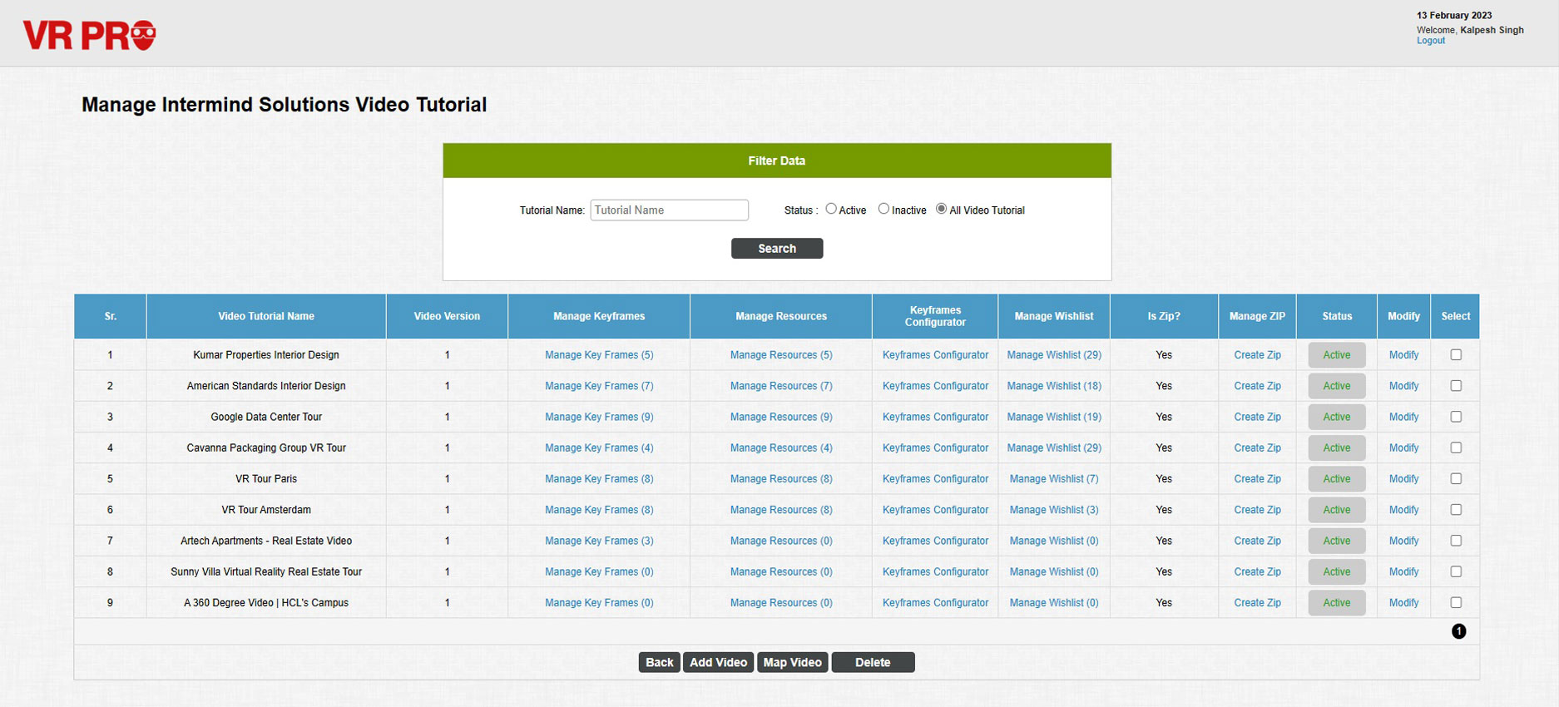Choose All Video Tutorial radio option
Image resolution: width=1559 pixels, height=707 pixels.
pos(941,209)
